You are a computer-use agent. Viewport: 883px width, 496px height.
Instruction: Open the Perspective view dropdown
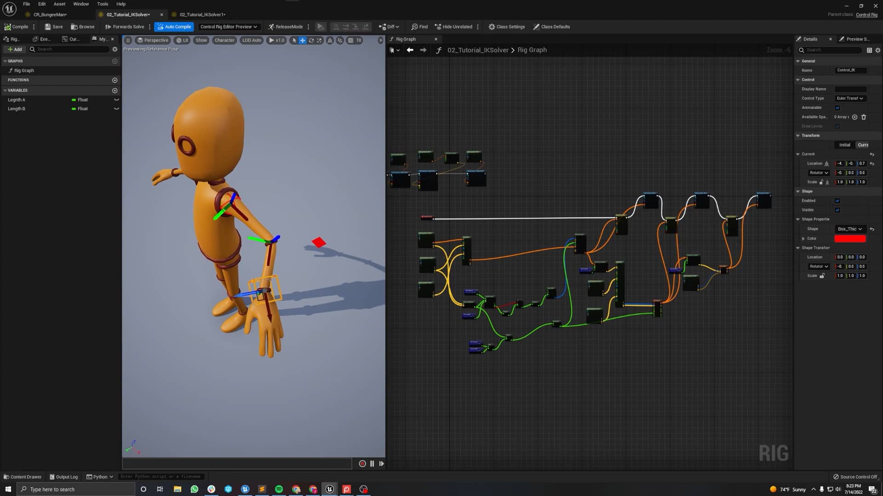click(153, 40)
